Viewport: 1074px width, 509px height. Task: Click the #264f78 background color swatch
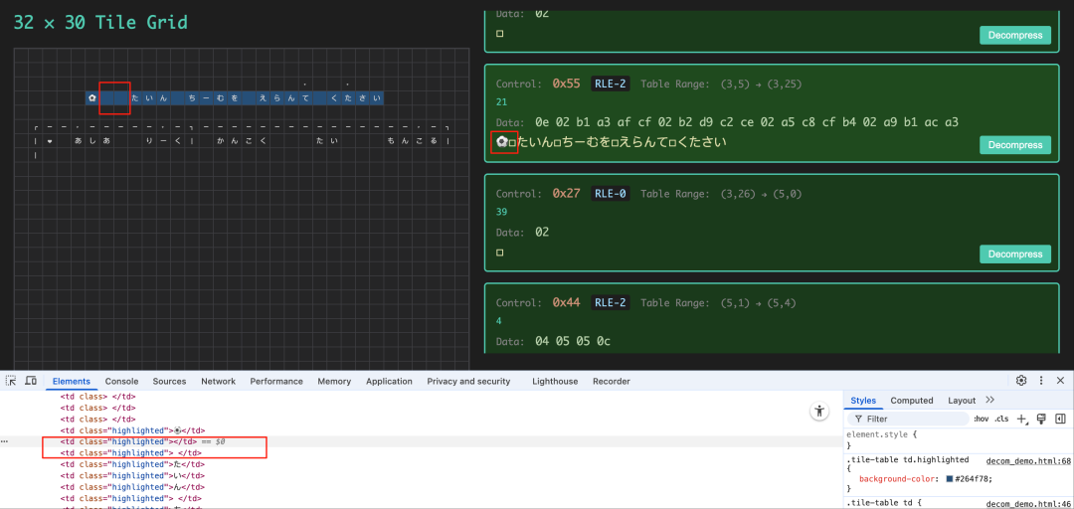[x=951, y=479]
